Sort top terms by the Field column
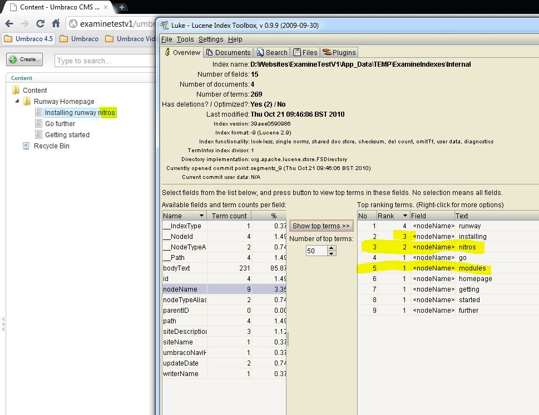The width and height of the screenshot is (539, 415). [x=432, y=216]
